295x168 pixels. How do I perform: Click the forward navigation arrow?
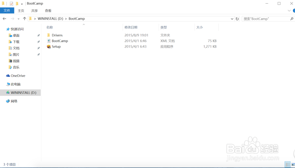[x=12, y=19]
